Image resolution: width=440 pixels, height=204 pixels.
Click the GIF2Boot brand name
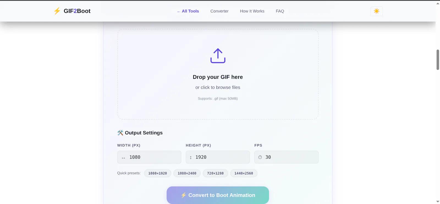coord(77,11)
